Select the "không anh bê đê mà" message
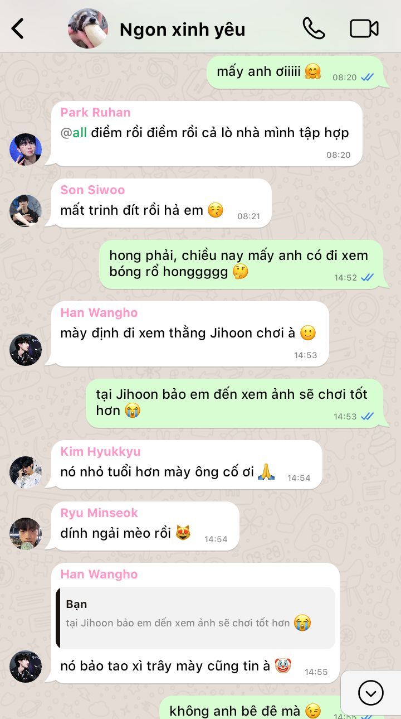This screenshot has width=401, height=719. [272, 708]
